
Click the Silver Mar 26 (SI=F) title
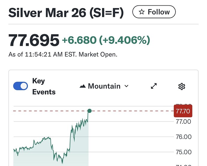pos(66,13)
